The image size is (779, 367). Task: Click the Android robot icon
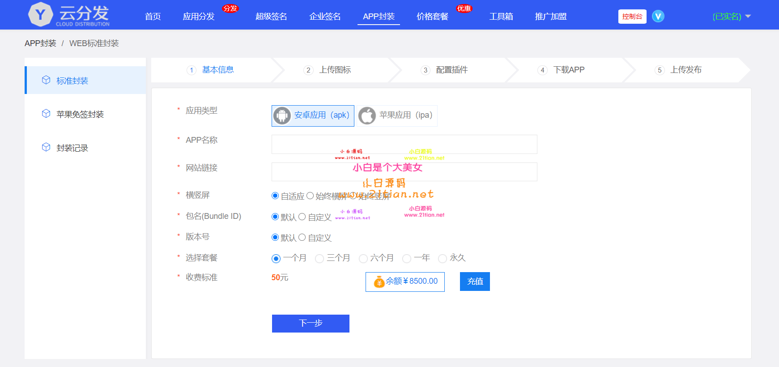(282, 115)
